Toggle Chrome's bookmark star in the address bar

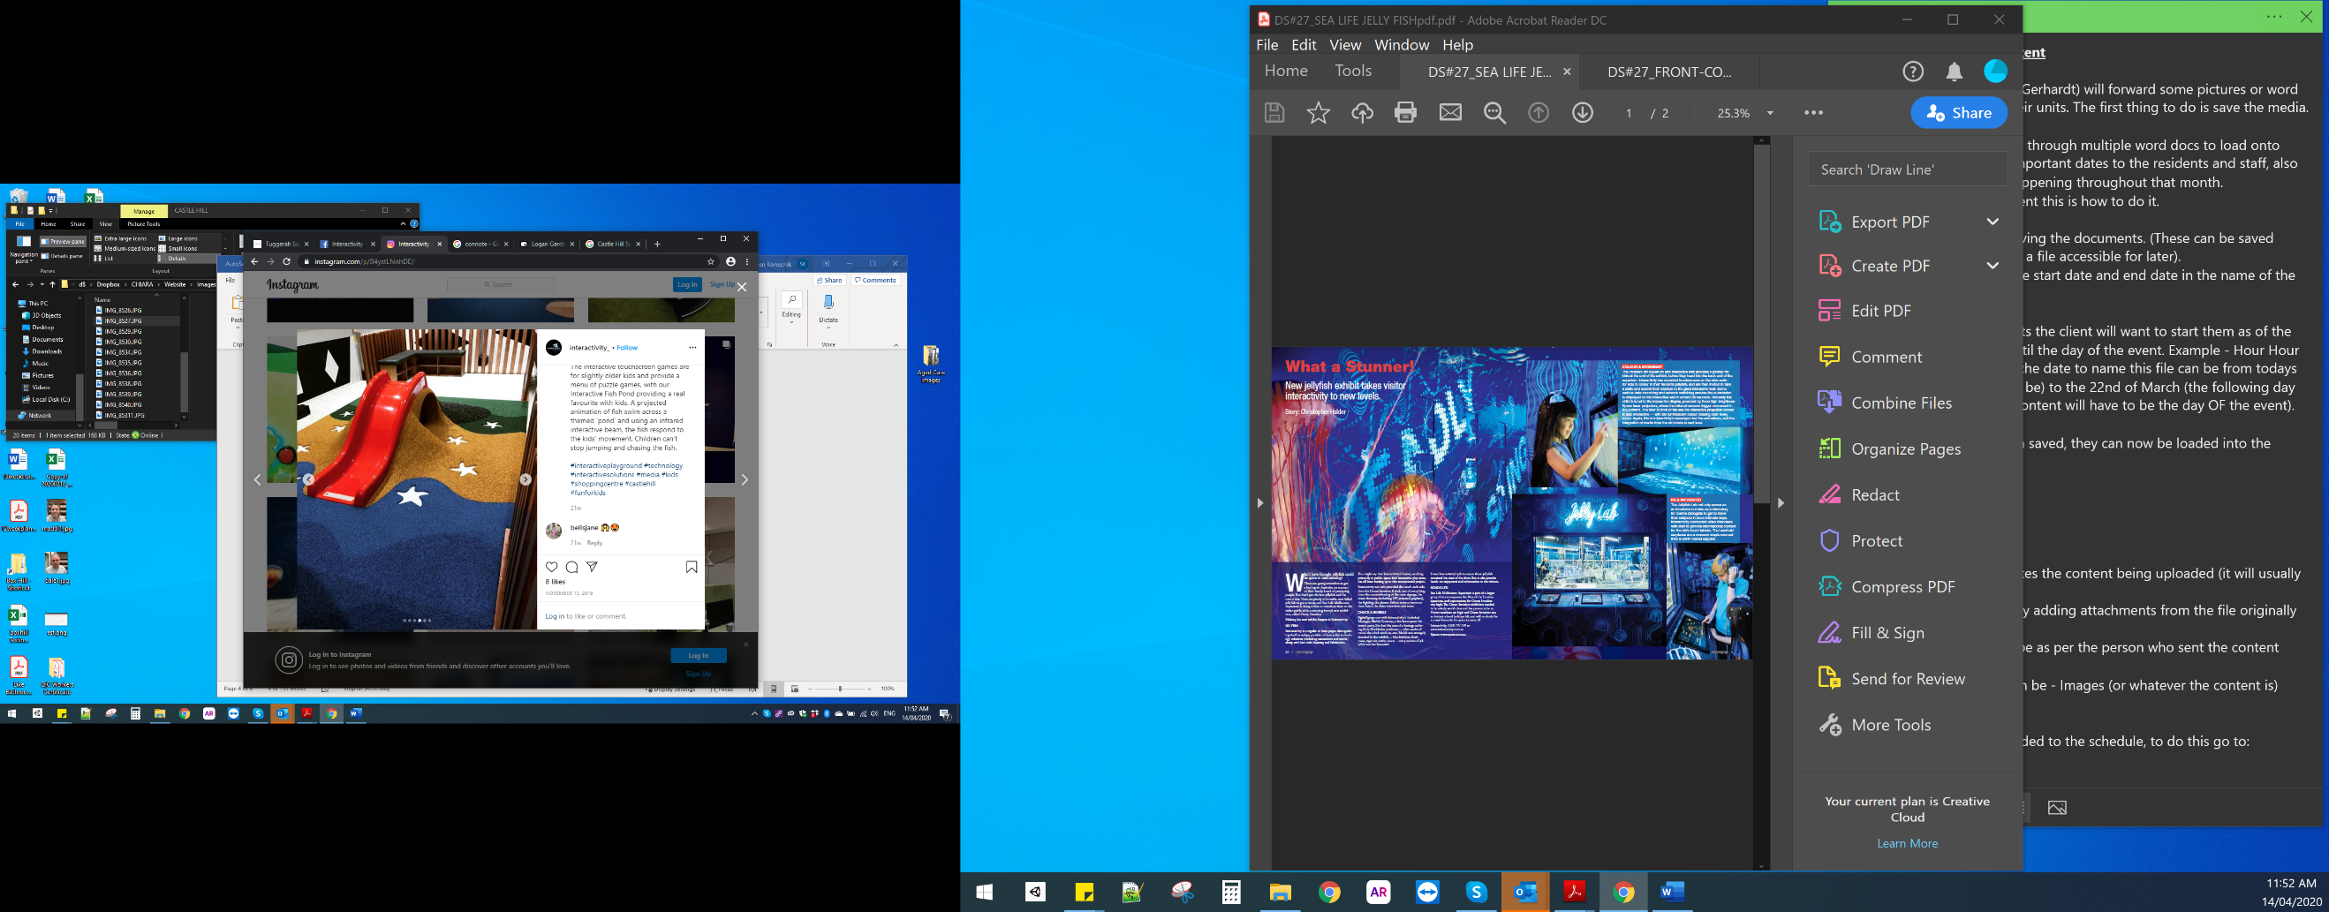(x=711, y=262)
